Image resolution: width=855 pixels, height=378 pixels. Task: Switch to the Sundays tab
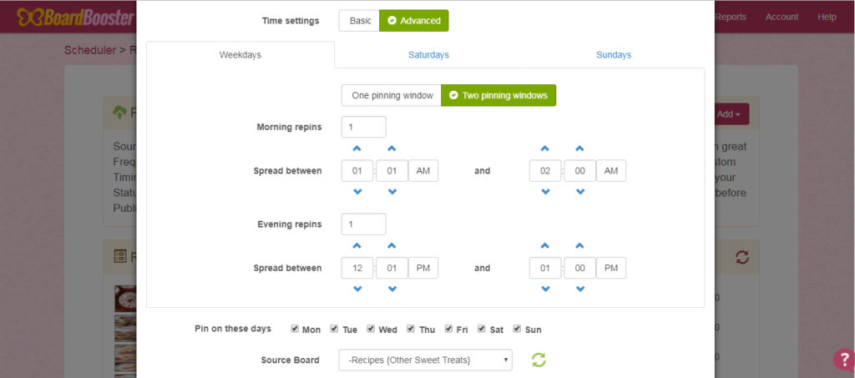point(614,55)
